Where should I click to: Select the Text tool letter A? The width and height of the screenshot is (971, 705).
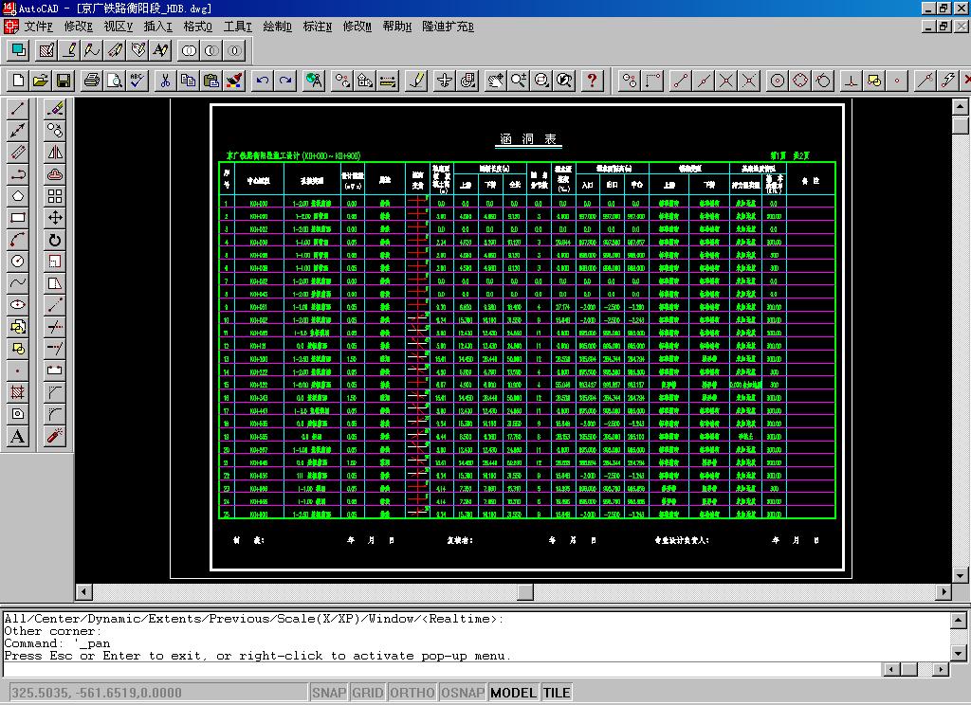pyautogui.click(x=18, y=436)
